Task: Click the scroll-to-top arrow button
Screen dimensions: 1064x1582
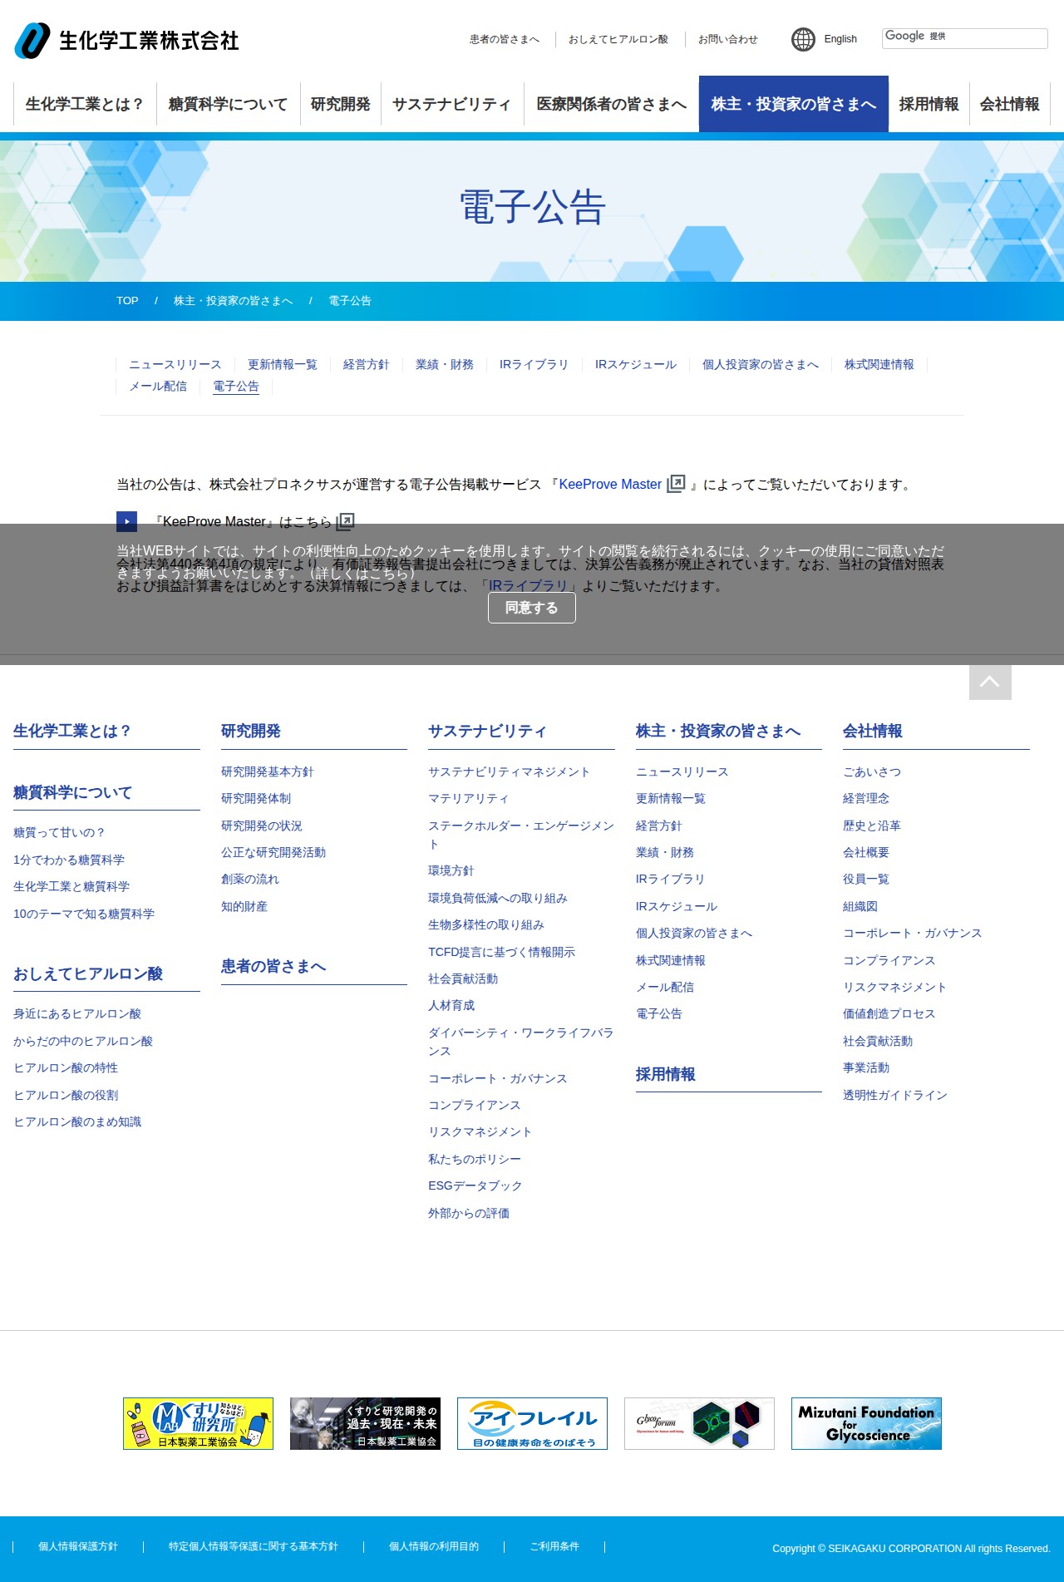Action: [990, 682]
